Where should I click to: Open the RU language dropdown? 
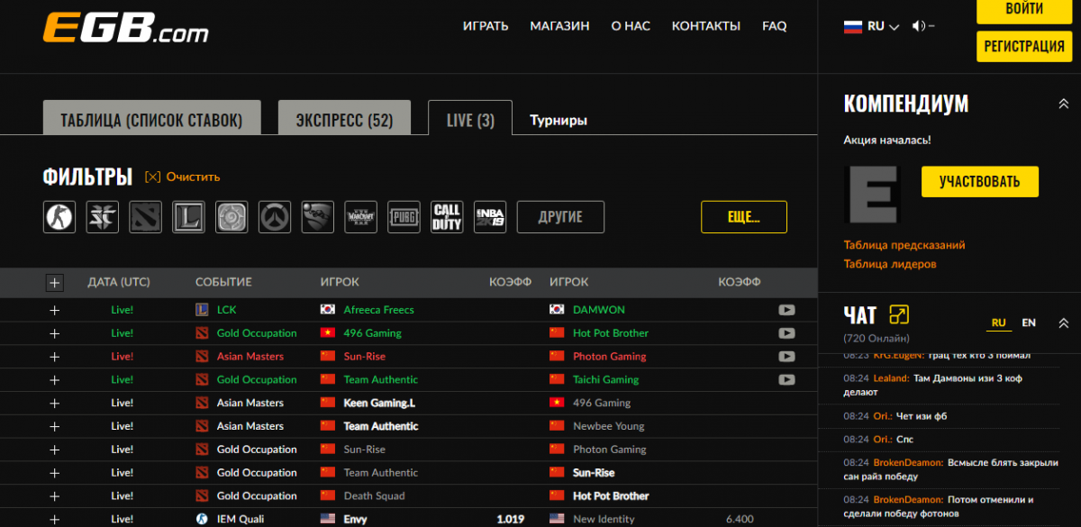871,26
